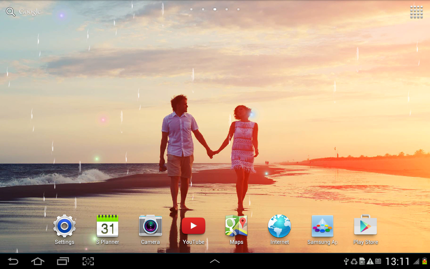Tap the S Planner label text

coord(107,242)
